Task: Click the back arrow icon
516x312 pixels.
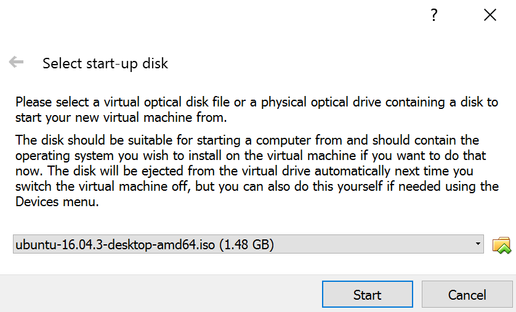Action: [x=16, y=62]
